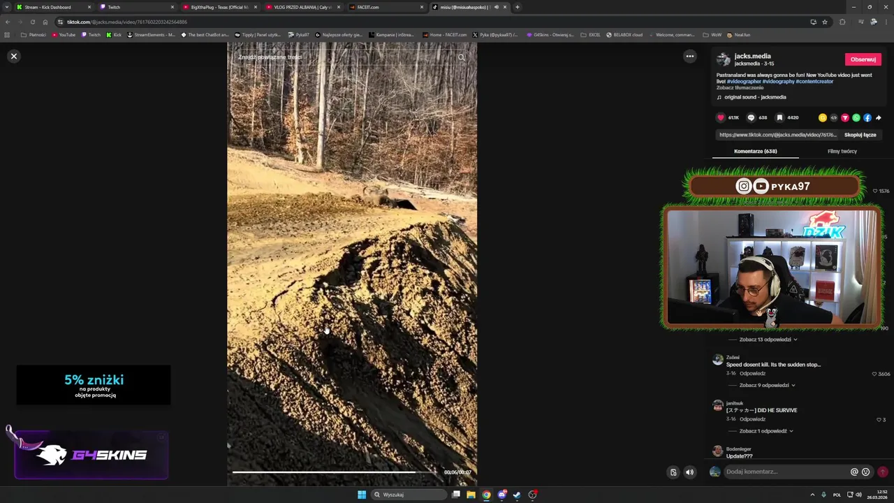Viewport: 894px width, 503px height.
Task: Switch to 'VLOG PRZED ALBANIĄ' browser tab
Action: click(302, 7)
